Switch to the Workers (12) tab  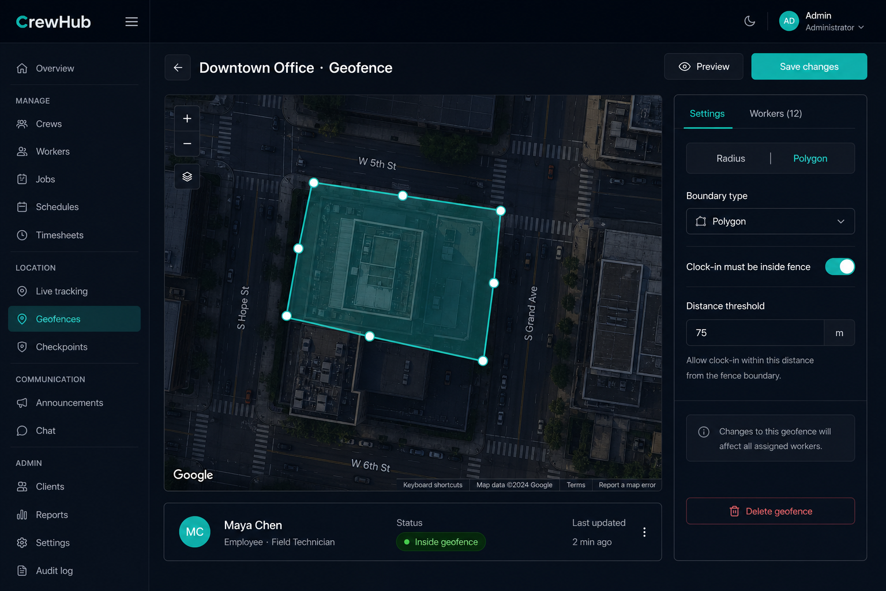(775, 114)
